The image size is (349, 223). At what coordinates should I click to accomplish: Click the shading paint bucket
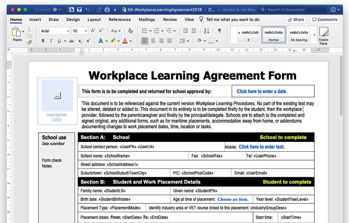pyautogui.click(x=199, y=41)
